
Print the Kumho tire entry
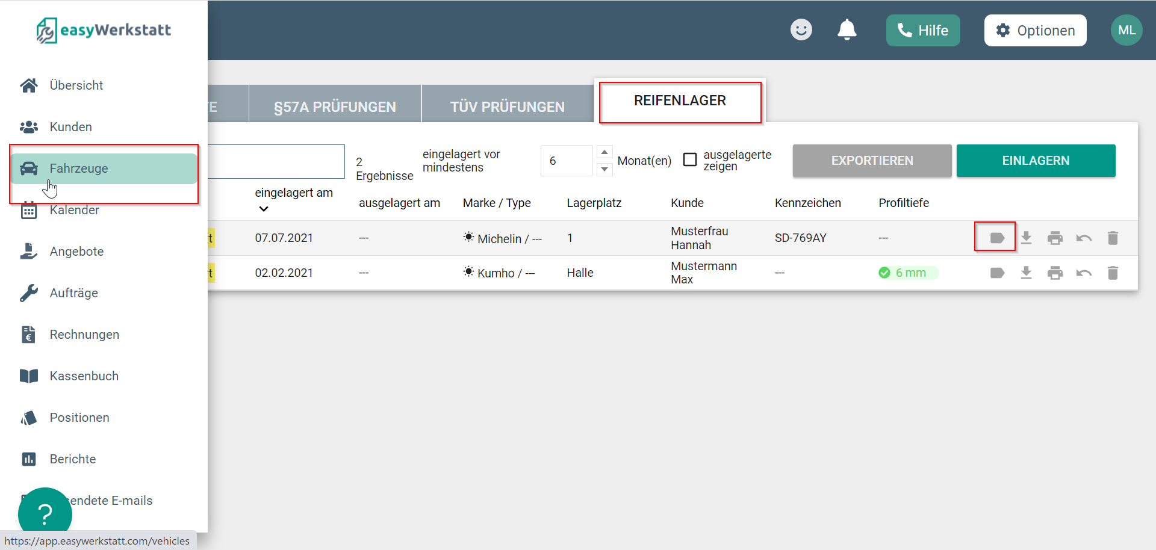point(1055,273)
